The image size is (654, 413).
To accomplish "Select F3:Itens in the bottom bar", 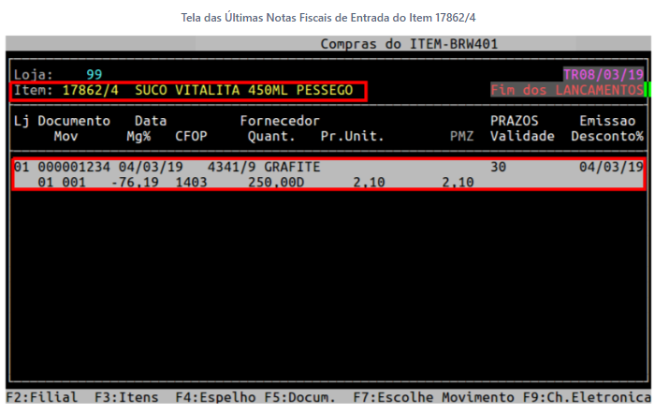I will pyautogui.click(x=126, y=397).
